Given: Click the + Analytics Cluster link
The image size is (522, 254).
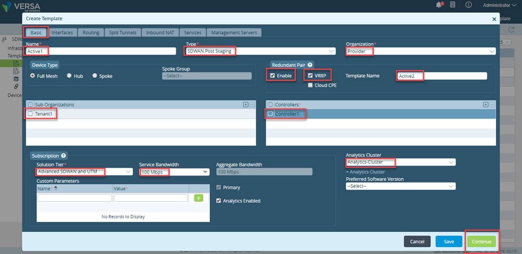Looking at the screenshot, I should coord(365,172).
